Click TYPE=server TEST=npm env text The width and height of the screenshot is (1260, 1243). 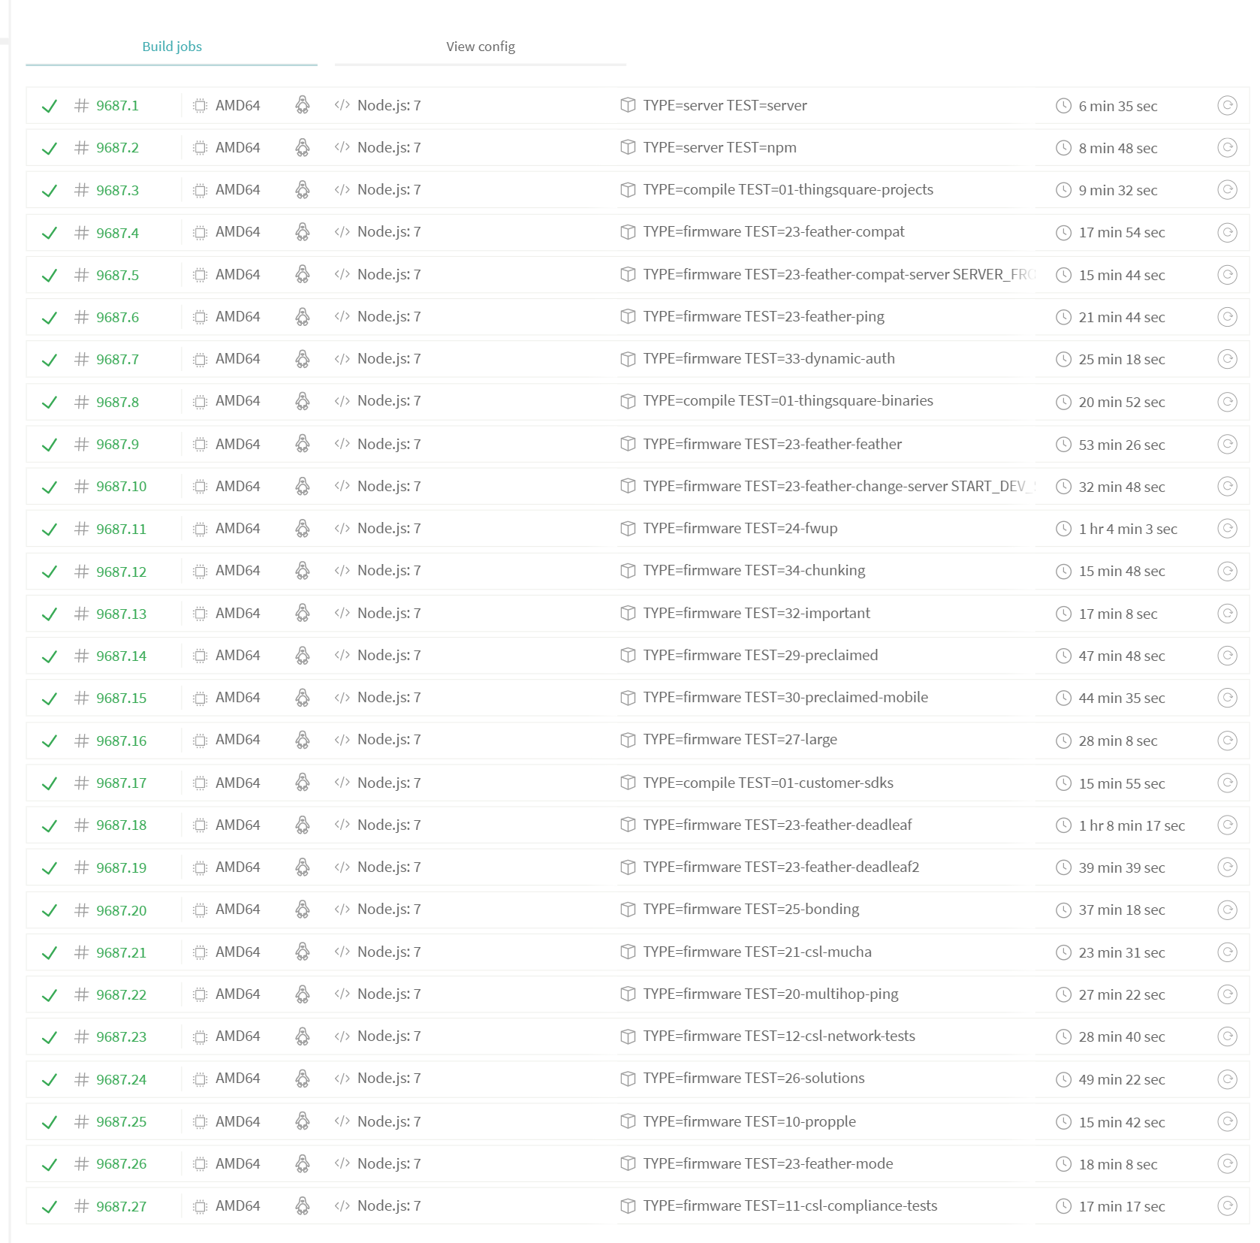[719, 147]
